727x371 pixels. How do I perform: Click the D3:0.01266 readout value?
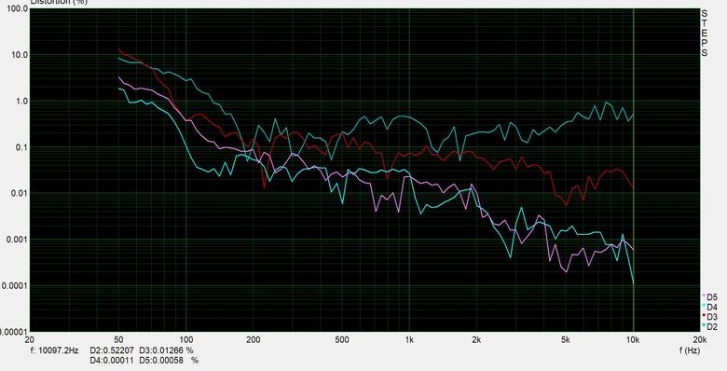(161, 350)
